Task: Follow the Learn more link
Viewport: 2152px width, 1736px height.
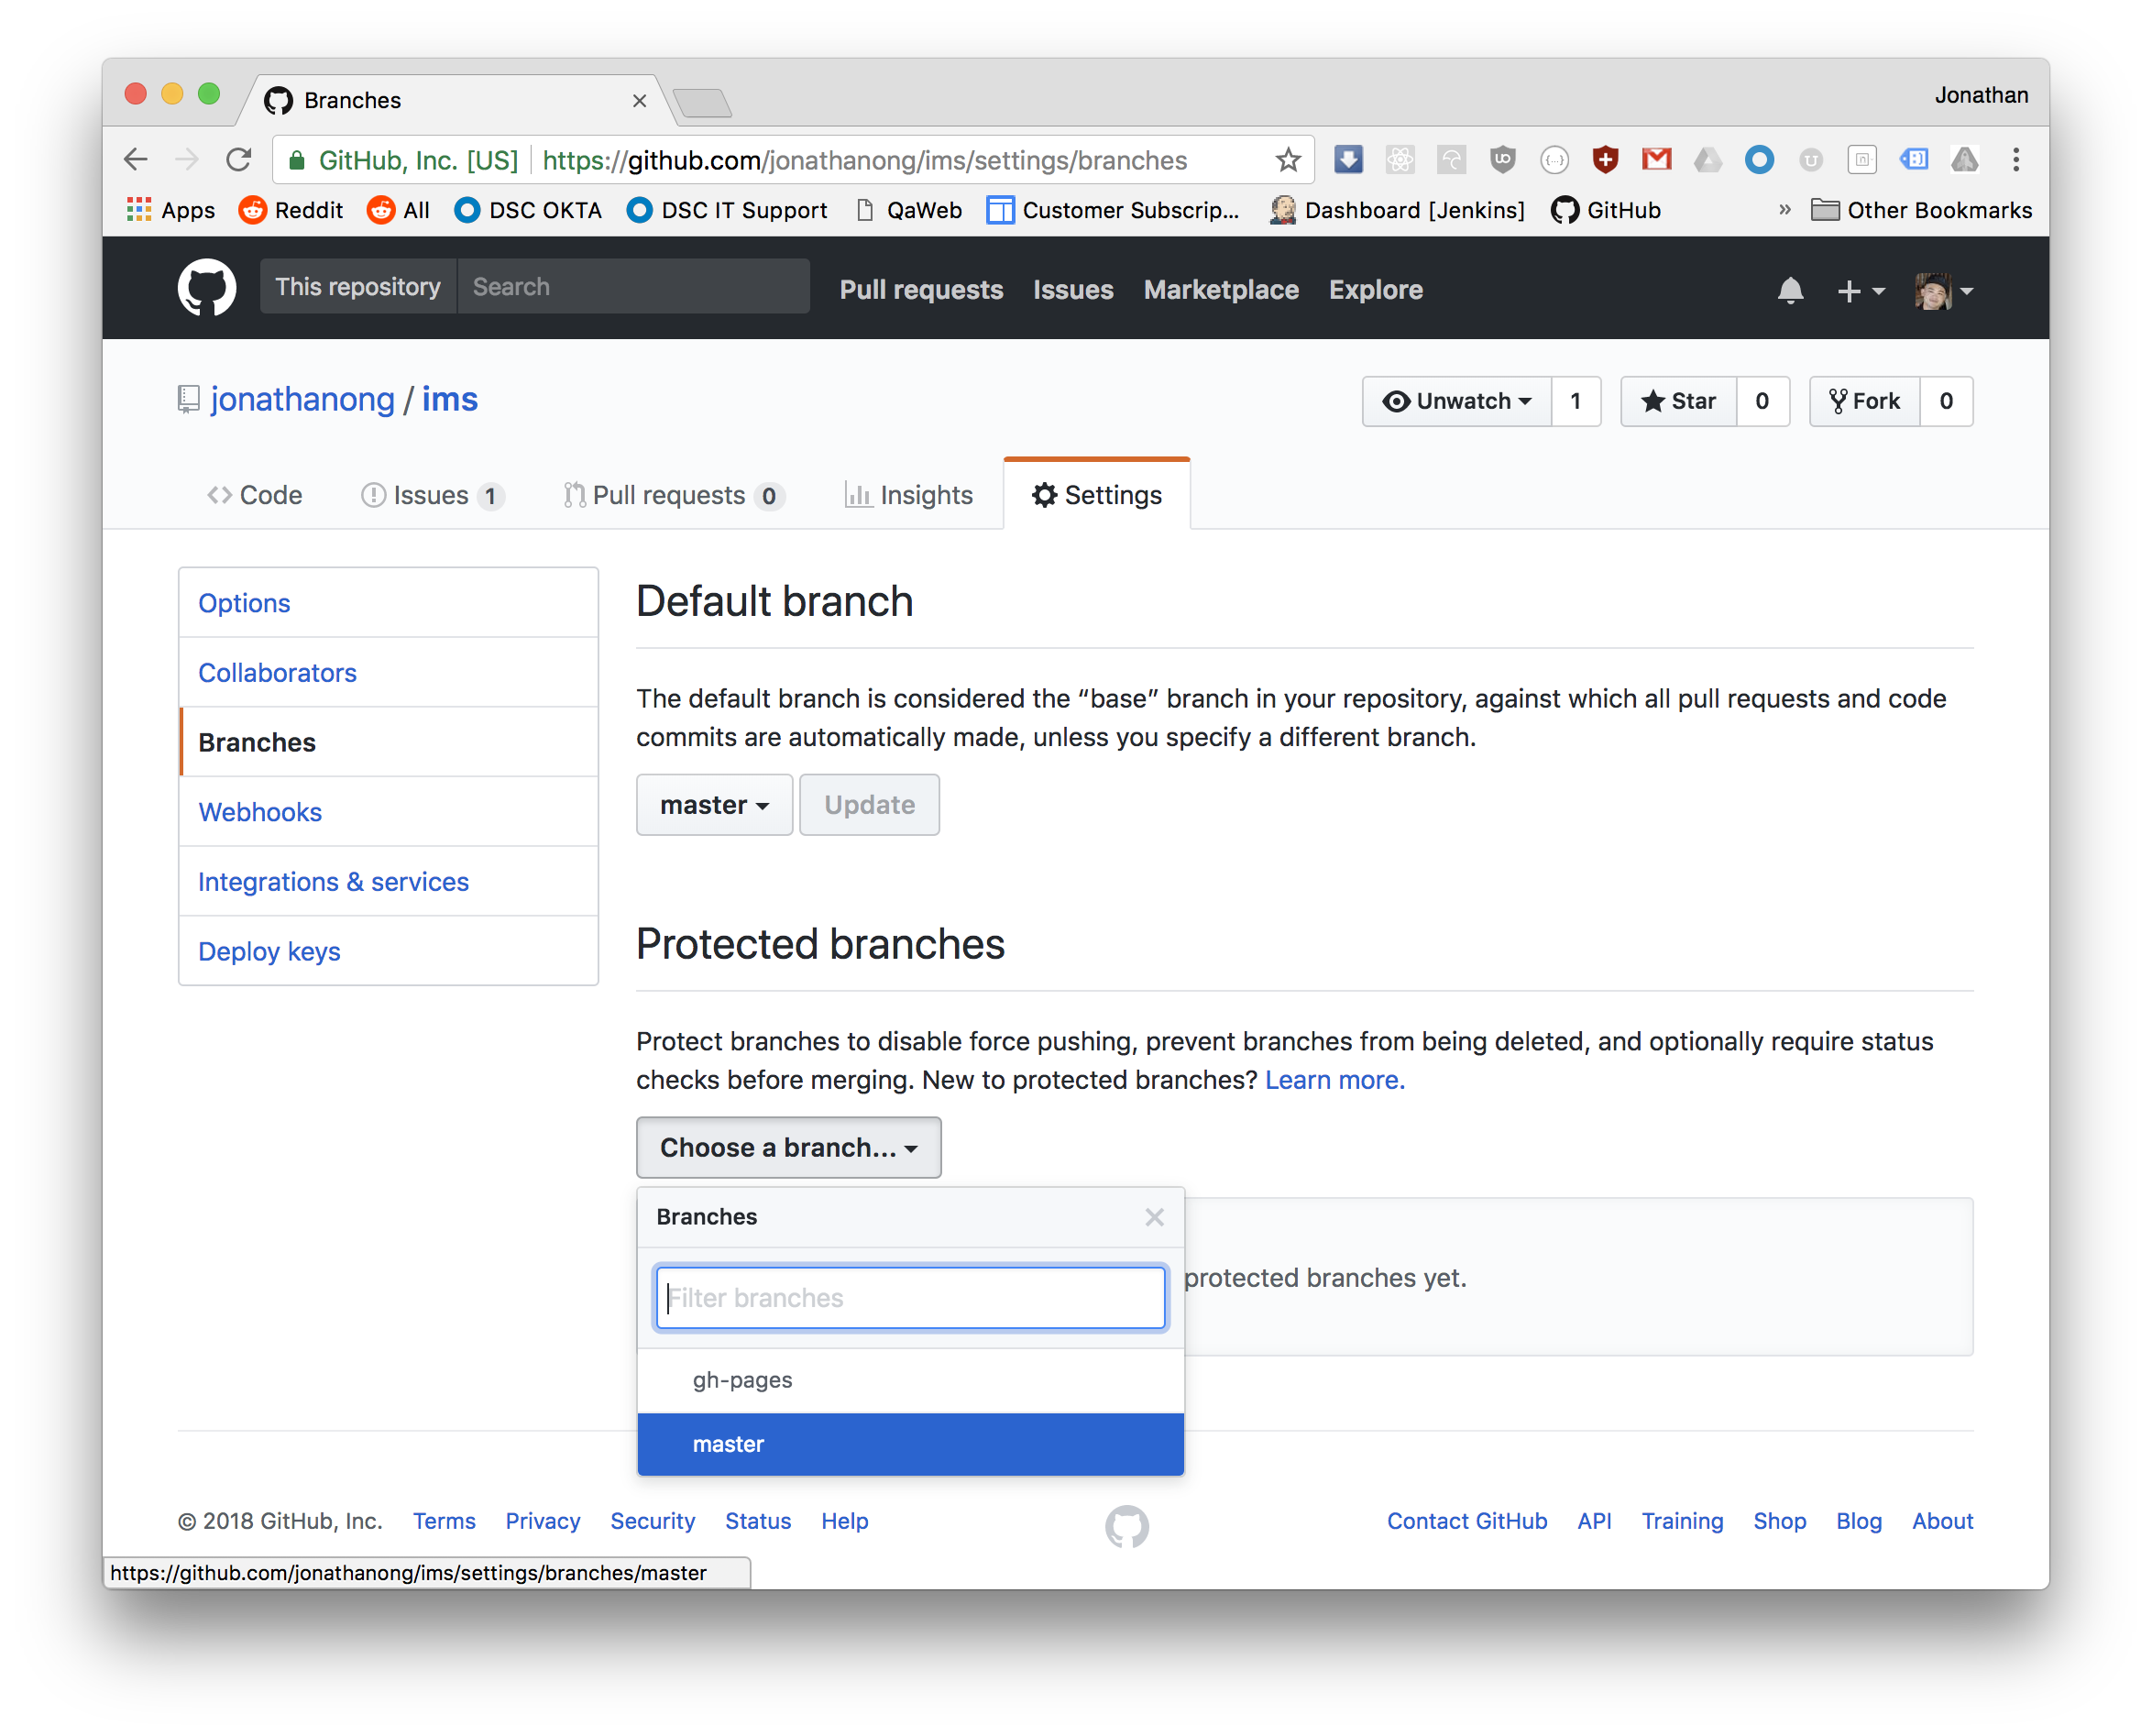Action: pyautogui.click(x=1334, y=1080)
